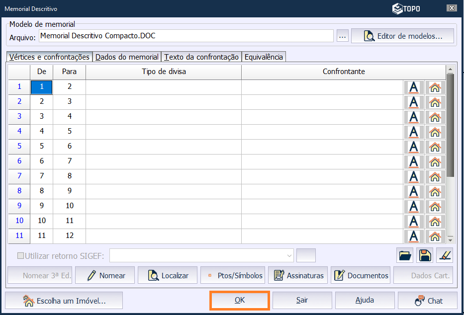The image size is (464, 315).
Task: Open Editor de modelos
Action: coord(402,36)
